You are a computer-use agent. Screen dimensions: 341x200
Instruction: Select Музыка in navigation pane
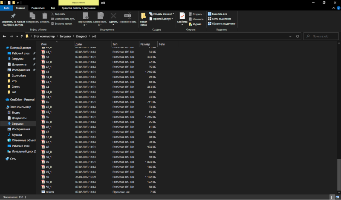pos(17,135)
